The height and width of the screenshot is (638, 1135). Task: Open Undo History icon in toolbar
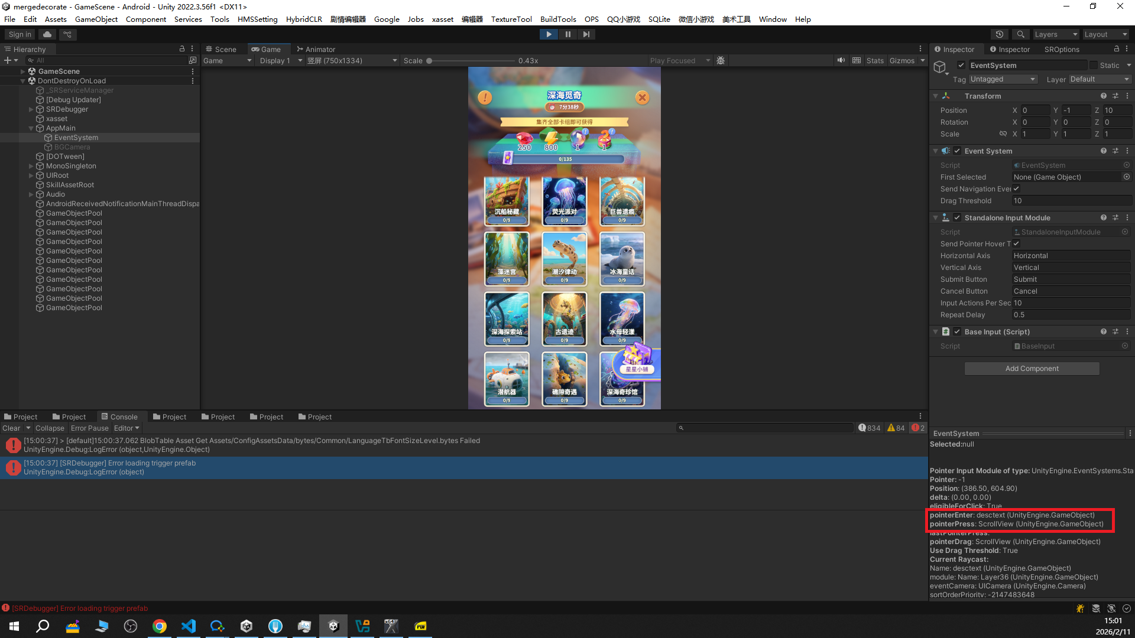tap(1000, 34)
